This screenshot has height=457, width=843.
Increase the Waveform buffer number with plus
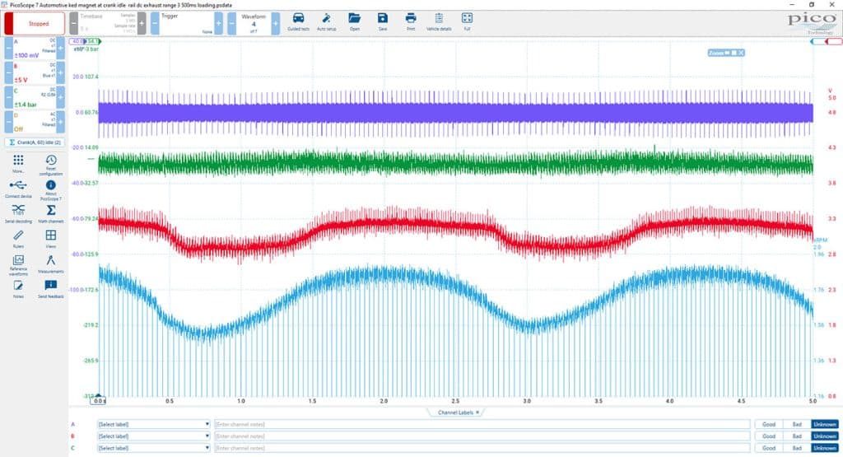(275, 24)
